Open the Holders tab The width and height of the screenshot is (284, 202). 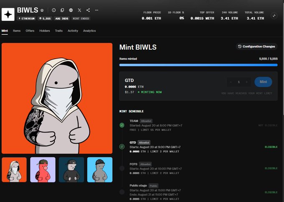coord(45,31)
